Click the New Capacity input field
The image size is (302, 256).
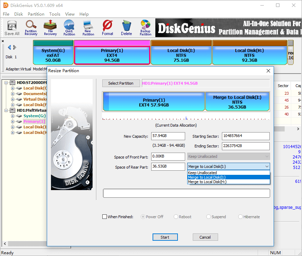(x=168, y=136)
